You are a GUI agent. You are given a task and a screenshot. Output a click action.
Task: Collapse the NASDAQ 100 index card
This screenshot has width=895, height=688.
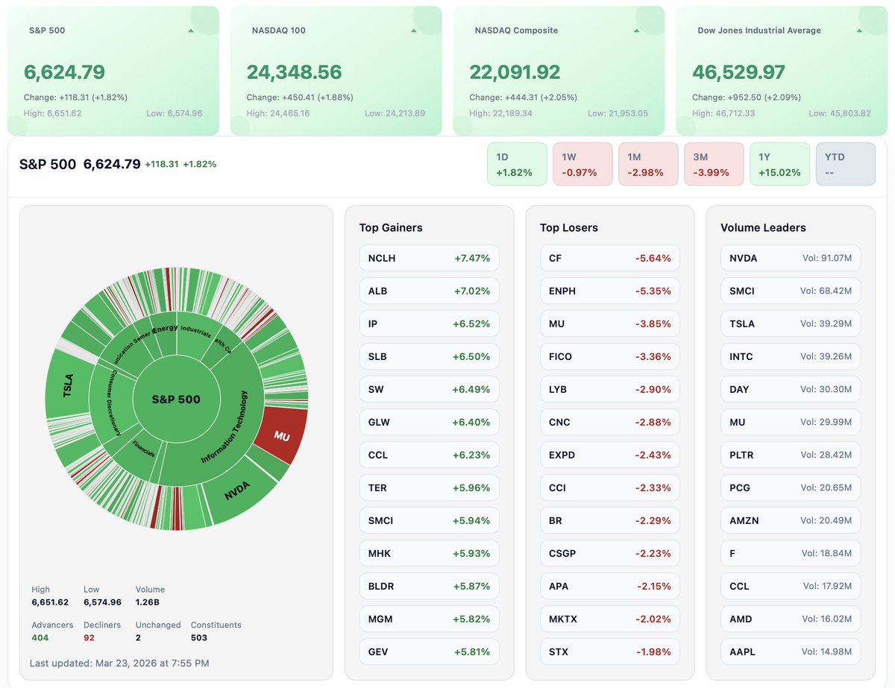[x=412, y=31]
